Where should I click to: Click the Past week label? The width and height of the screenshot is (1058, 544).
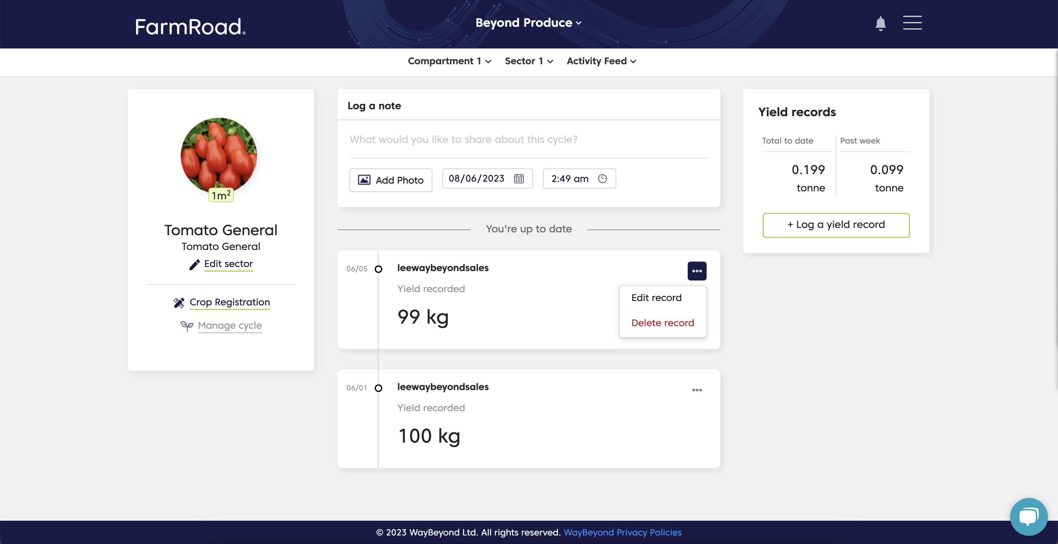point(860,141)
